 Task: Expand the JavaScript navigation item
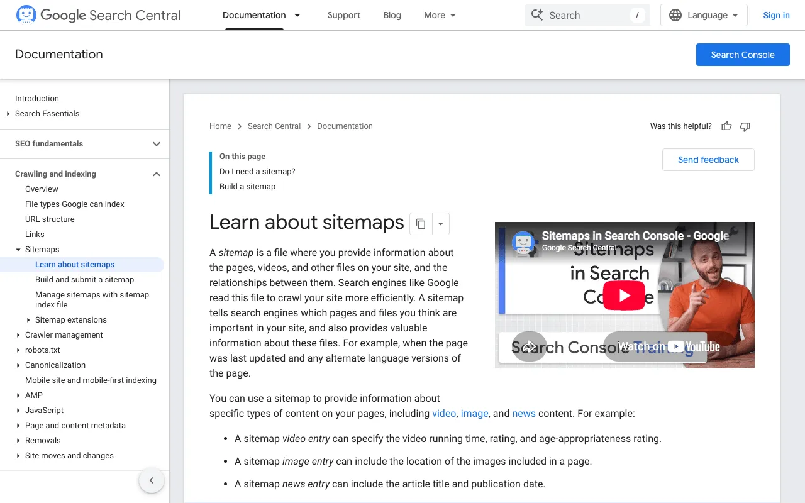click(18, 411)
